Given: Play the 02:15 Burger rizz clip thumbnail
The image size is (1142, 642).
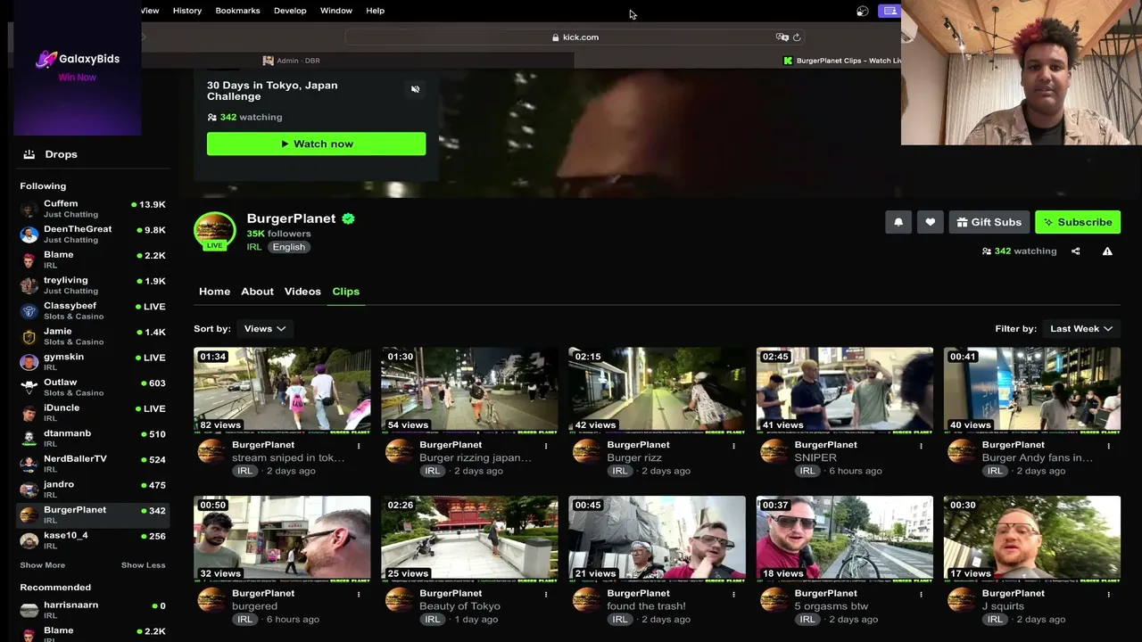Looking at the screenshot, I should pyautogui.click(x=658, y=390).
